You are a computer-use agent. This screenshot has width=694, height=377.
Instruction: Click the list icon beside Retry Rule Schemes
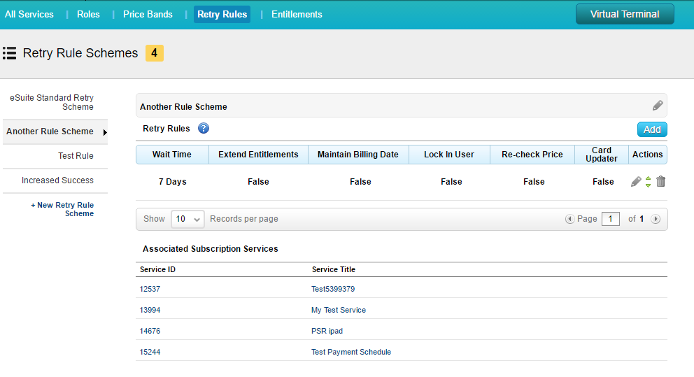10,53
